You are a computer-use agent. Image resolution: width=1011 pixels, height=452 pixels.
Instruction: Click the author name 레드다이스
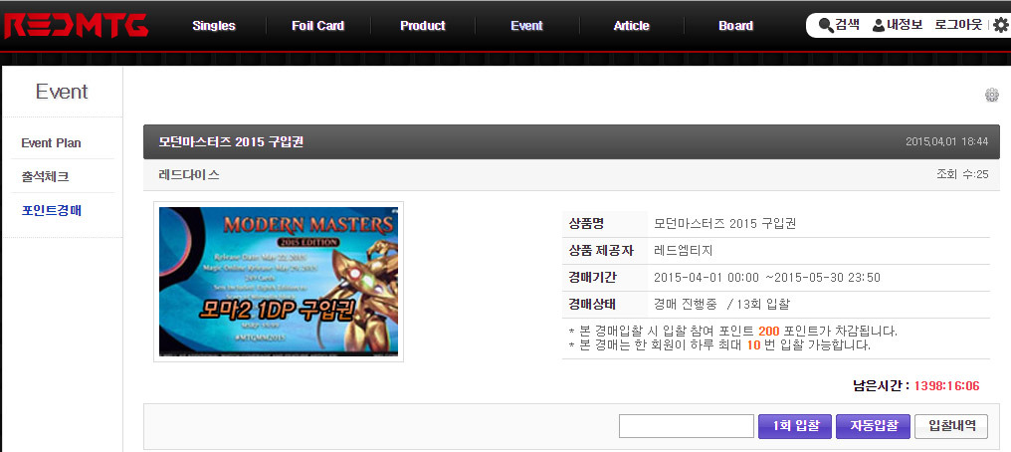point(189,175)
